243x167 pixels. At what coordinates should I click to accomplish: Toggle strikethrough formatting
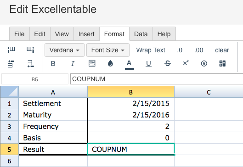point(168,63)
